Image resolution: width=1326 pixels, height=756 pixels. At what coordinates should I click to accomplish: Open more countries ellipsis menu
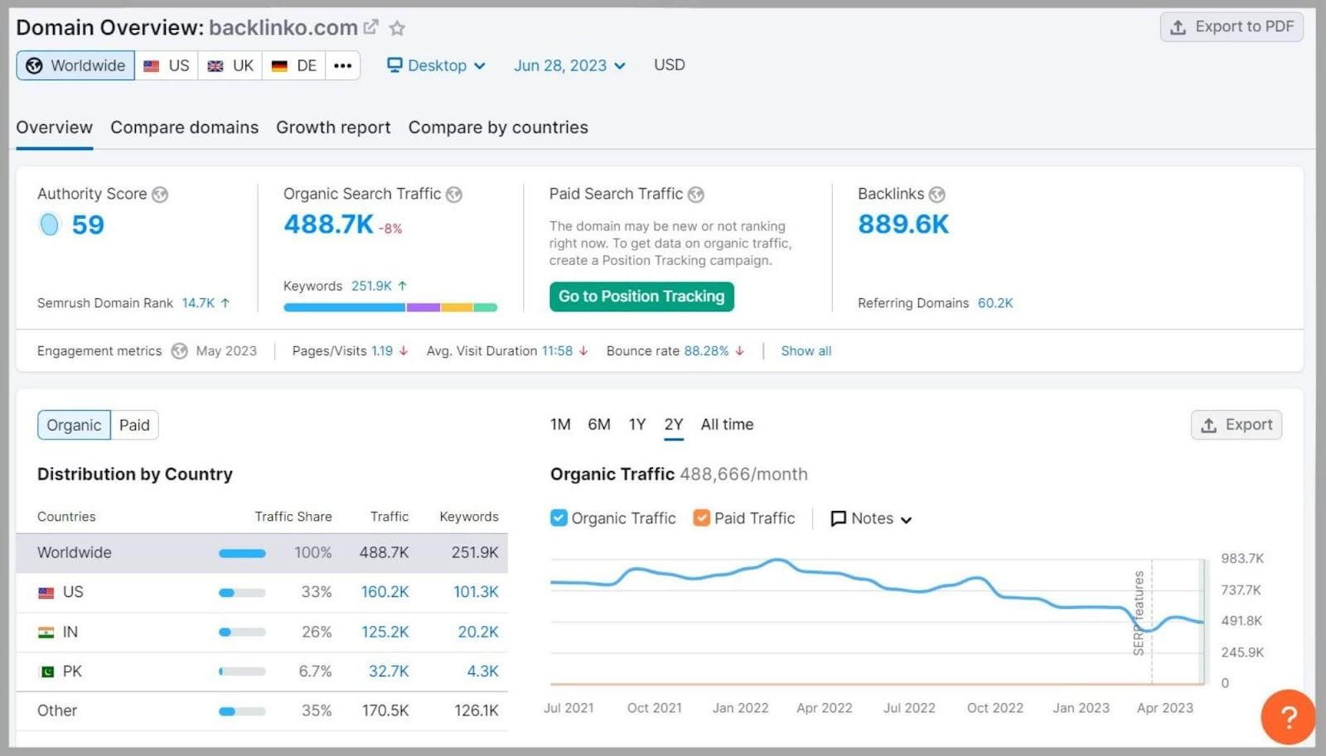[x=342, y=65]
